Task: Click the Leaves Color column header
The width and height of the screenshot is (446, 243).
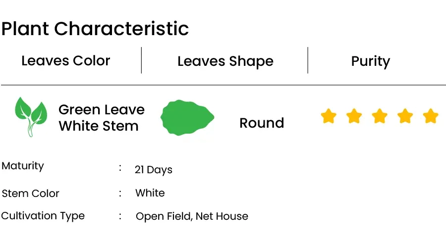Action: [x=66, y=60]
